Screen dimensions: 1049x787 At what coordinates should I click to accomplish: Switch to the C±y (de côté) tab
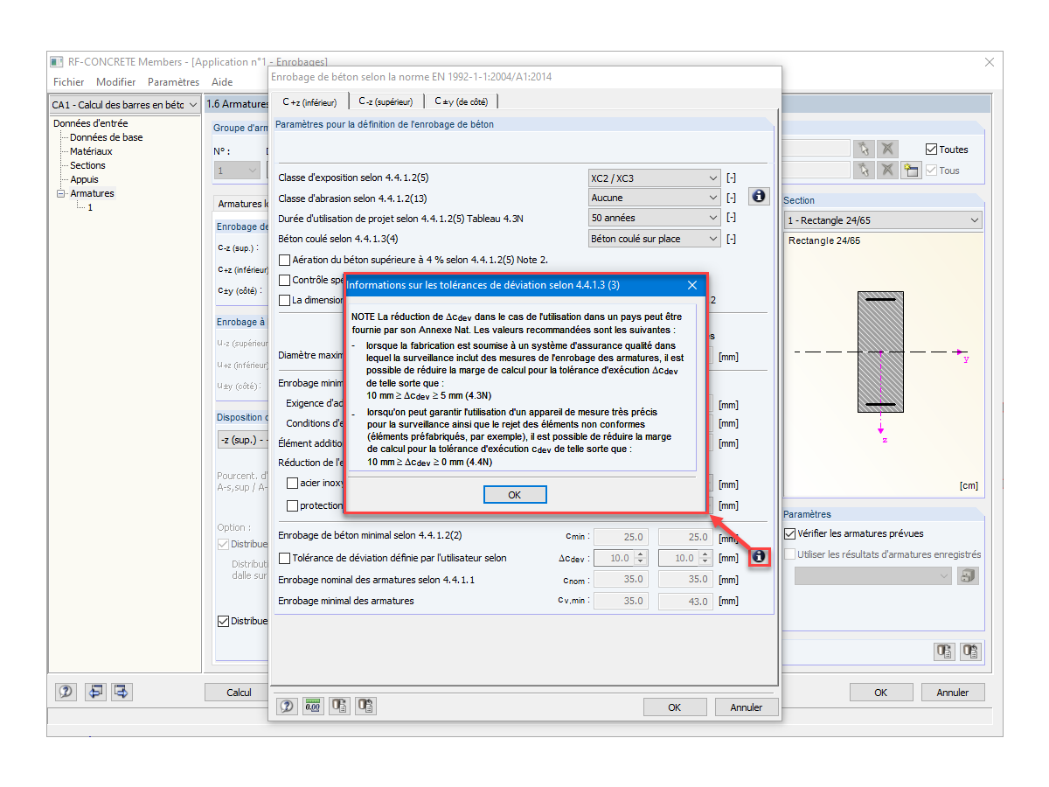pyautogui.click(x=462, y=101)
